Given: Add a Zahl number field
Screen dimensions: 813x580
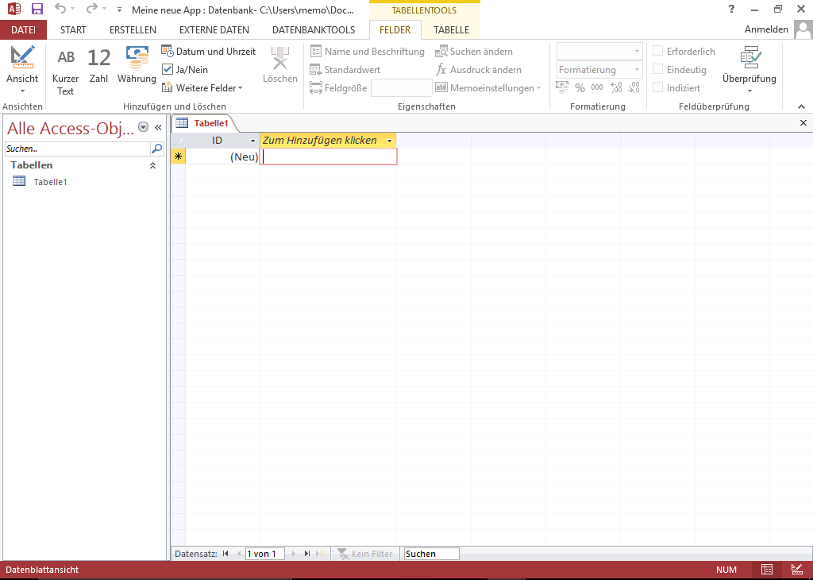Looking at the screenshot, I should click(x=98, y=57).
